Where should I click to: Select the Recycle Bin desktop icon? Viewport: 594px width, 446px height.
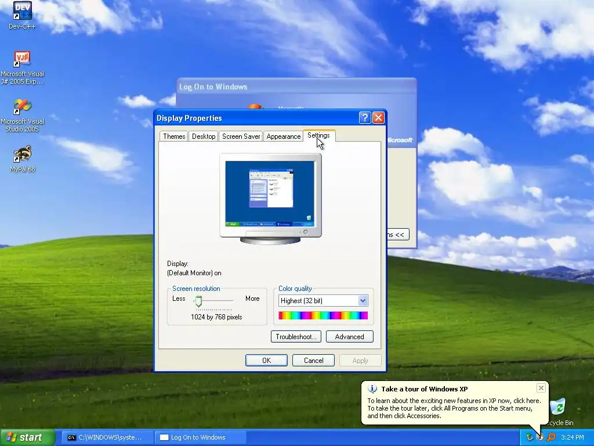pyautogui.click(x=560, y=412)
